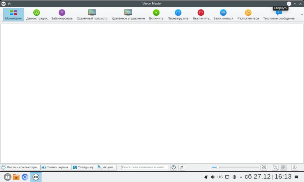Select the Мониторинг toolbar button
This screenshot has height=182, width=304.
(14, 15)
